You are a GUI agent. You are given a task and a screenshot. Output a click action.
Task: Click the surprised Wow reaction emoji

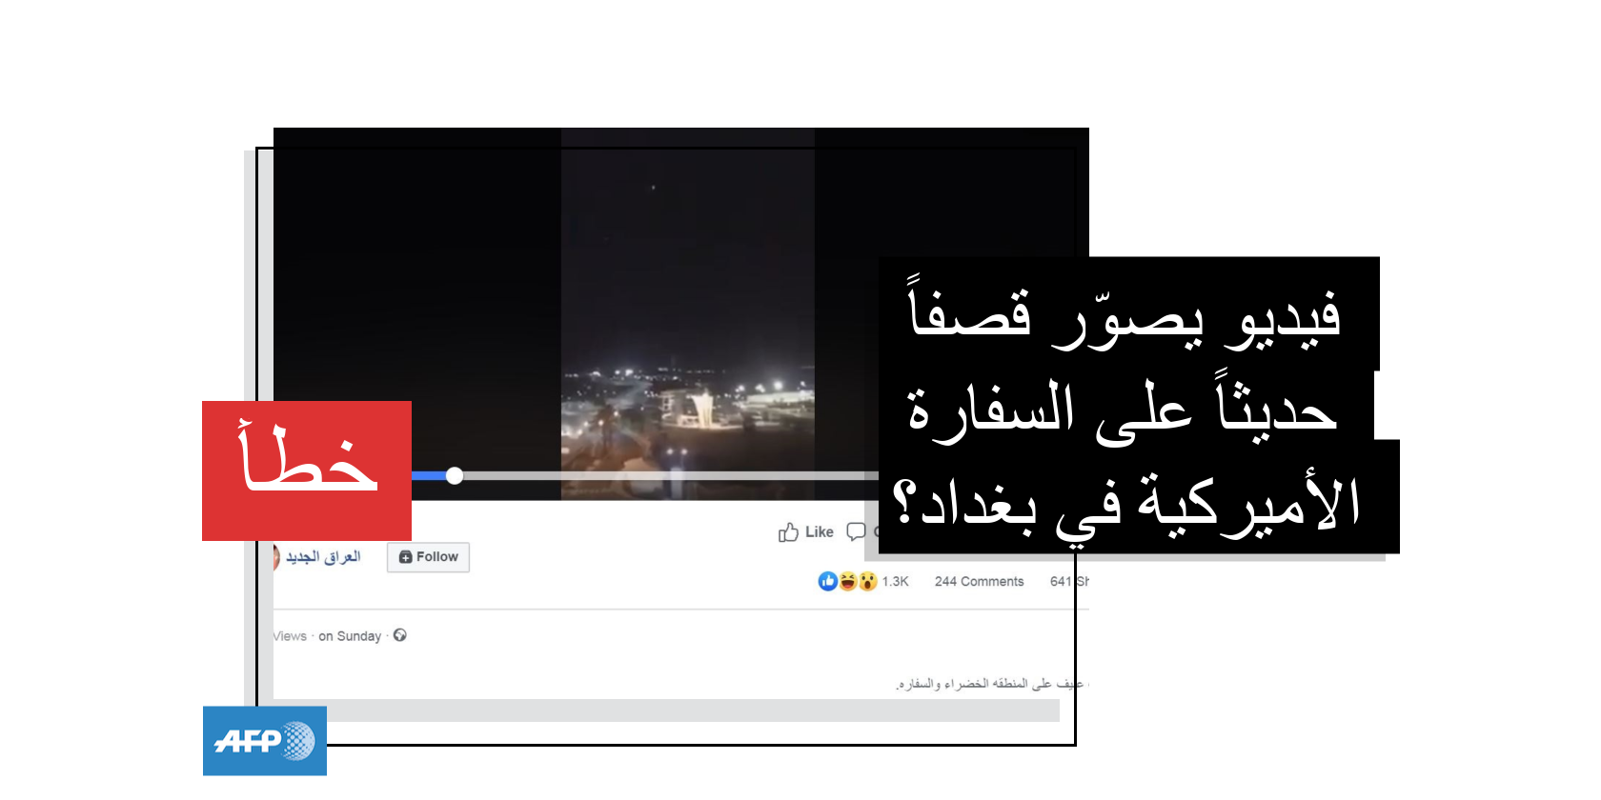click(x=867, y=581)
